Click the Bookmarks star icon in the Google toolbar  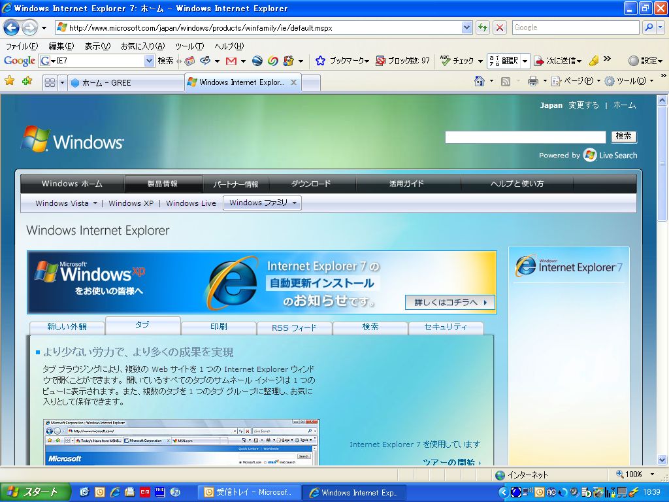coord(320,61)
